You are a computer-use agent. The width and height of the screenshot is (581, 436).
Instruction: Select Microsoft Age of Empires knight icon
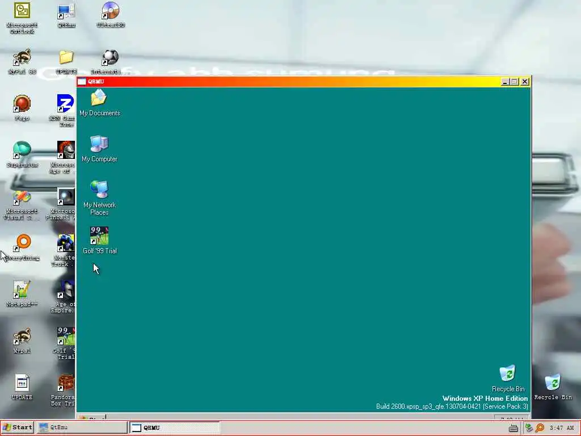[63, 157]
